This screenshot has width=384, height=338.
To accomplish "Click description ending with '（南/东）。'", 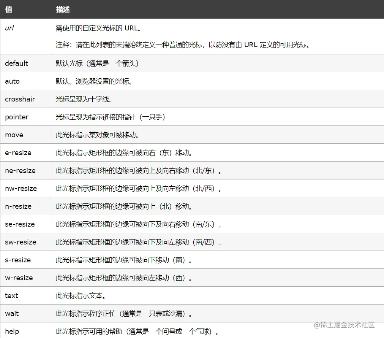I will [x=139, y=225].
